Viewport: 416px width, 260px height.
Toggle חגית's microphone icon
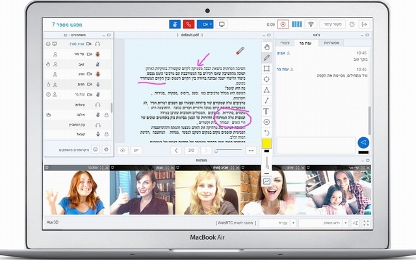(98, 84)
